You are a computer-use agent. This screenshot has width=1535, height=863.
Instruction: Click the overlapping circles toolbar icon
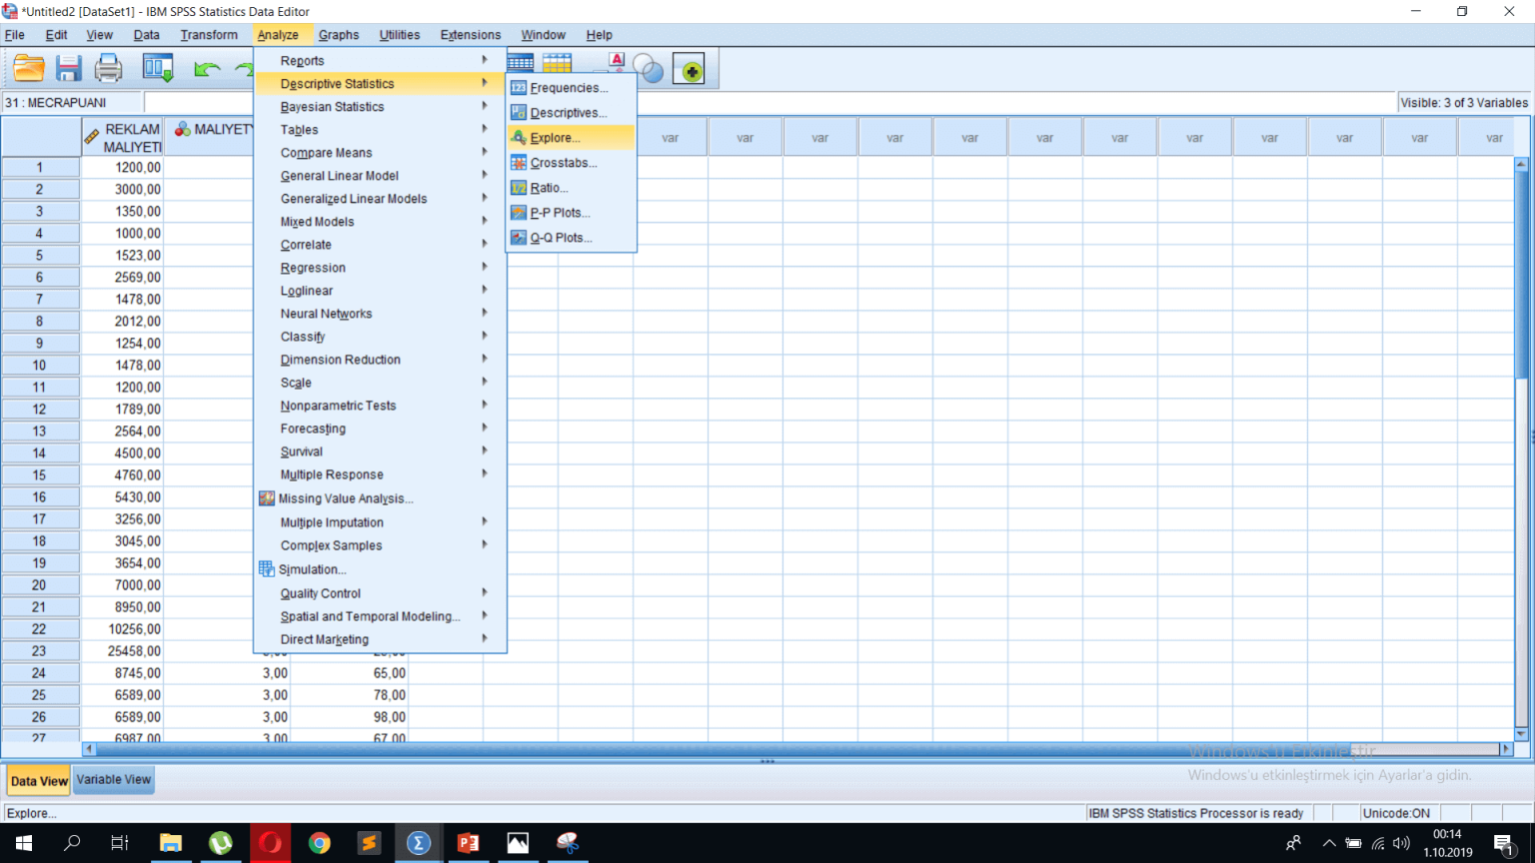coord(649,69)
